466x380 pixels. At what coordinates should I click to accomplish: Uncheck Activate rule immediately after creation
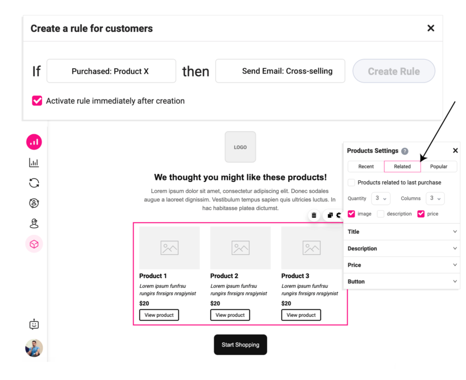(x=37, y=101)
